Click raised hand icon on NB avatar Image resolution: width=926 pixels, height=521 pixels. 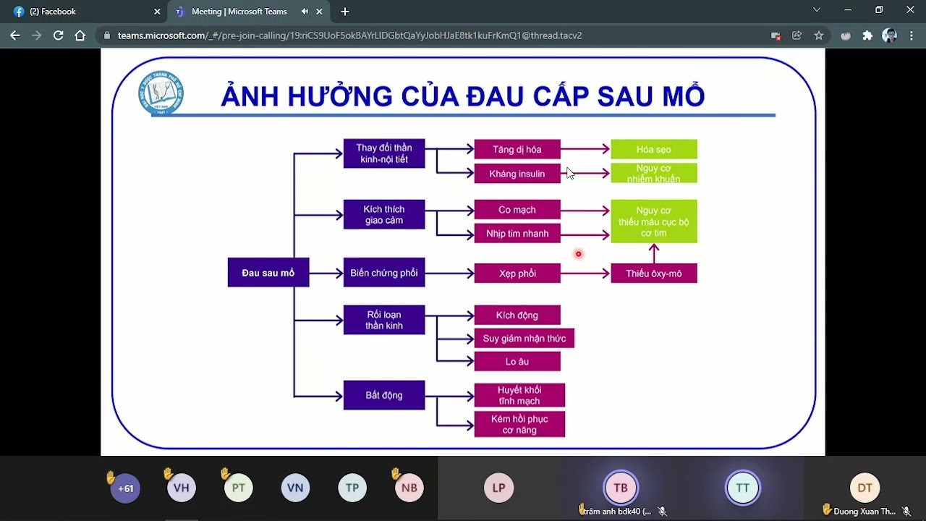coord(395,474)
